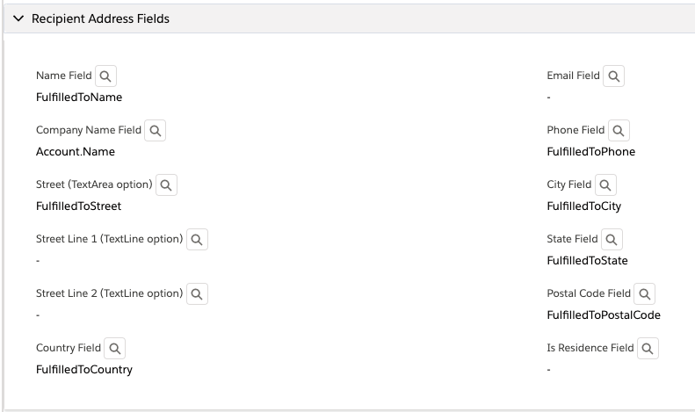This screenshot has height=412, width=695.
Task: Click the FulfilledToCountry value
Action: coord(84,370)
